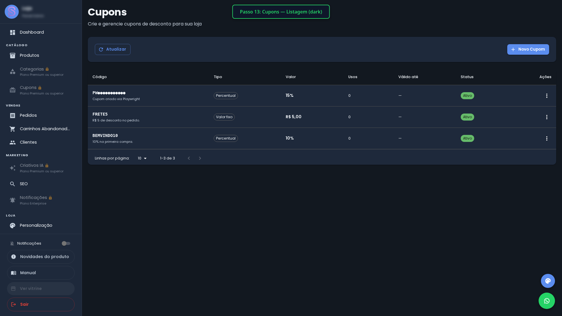Image resolution: width=562 pixels, height=316 pixels.
Task: Click the Status column header
Action: click(467, 77)
